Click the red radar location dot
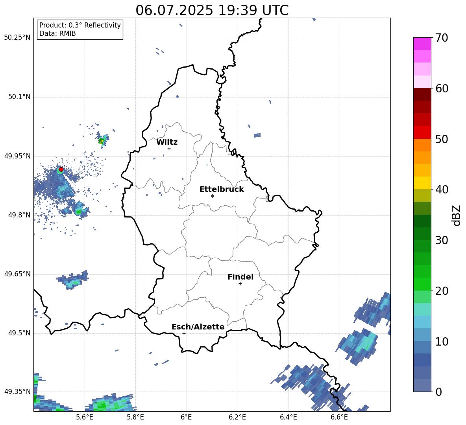Image resolution: width=466 pixels, height=425 pixels. click(x=61, y=169)
